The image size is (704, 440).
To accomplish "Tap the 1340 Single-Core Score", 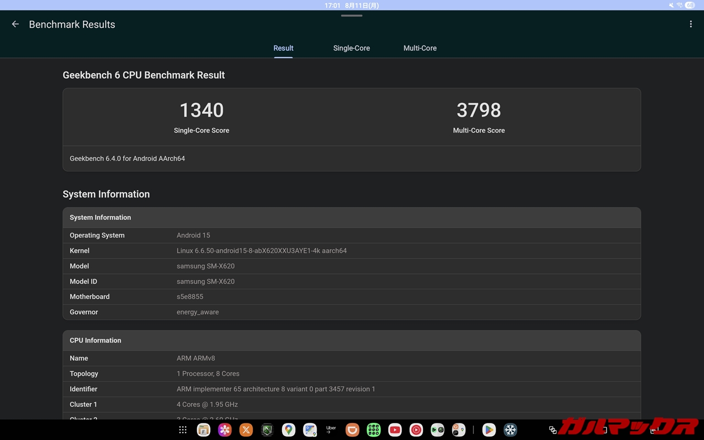I will [x=201, y=111].
